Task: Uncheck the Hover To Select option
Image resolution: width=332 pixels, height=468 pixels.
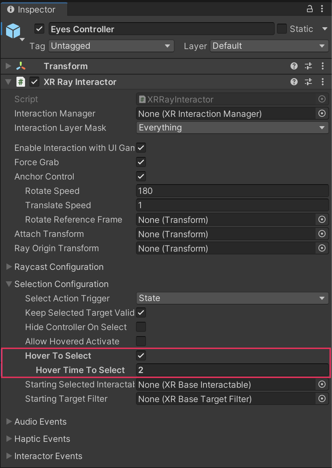Action: click(x=141, y=355)
